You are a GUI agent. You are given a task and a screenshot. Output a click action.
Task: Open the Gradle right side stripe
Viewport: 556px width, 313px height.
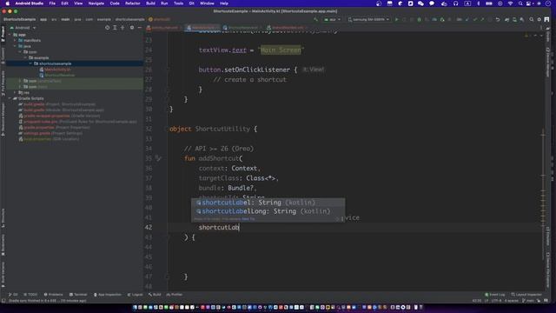(x=548, y=34)
